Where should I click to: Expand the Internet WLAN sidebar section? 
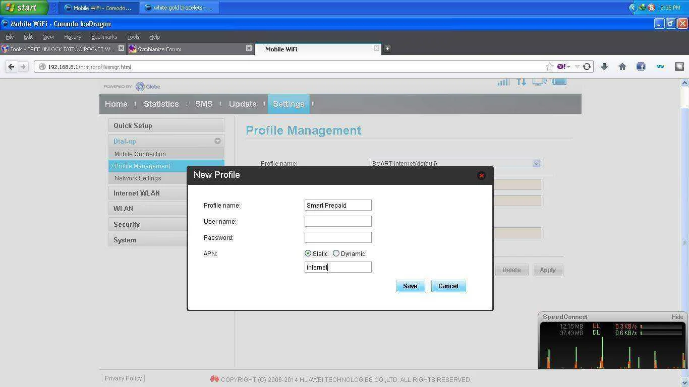pyautogui.click(x=148, y=193)
